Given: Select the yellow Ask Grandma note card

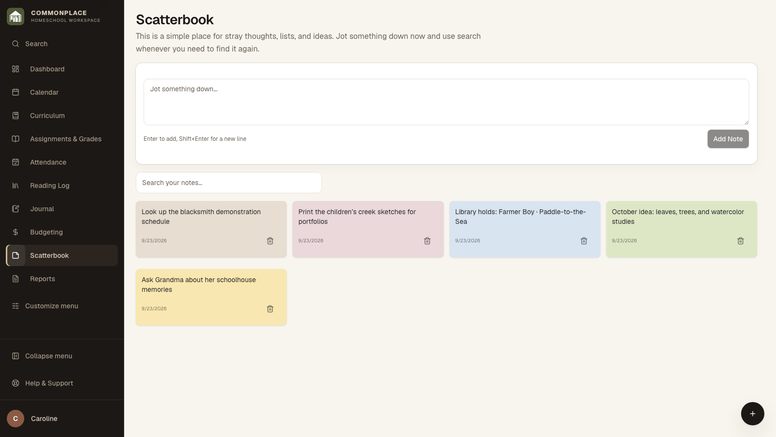Looking at the screenshot, I should tap(211, 297).
